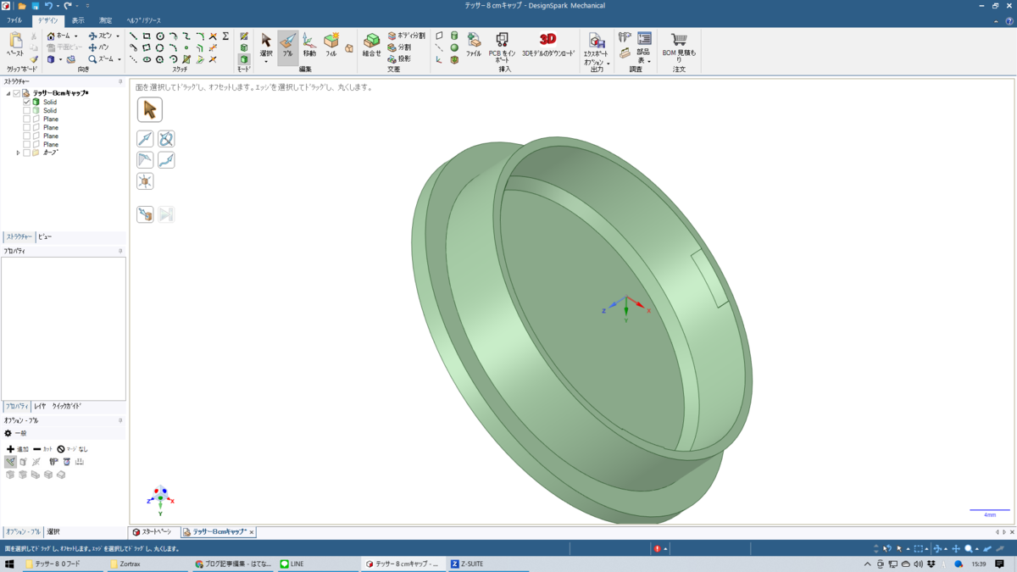The width and height of the screenshot is (1017, 572).
Task: Open the Z-SUITE taskbar button
Action: tap(488, 564)
